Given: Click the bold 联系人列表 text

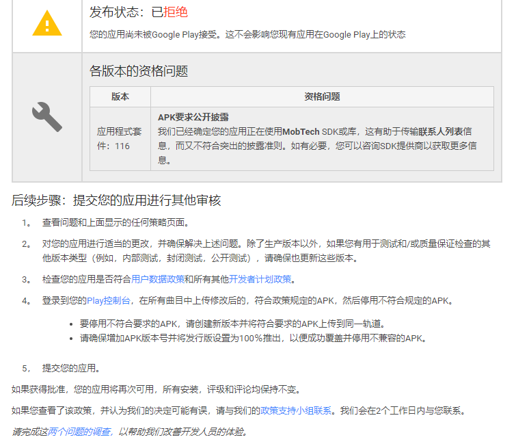Looking at the screenshot, I should point(441,131).
